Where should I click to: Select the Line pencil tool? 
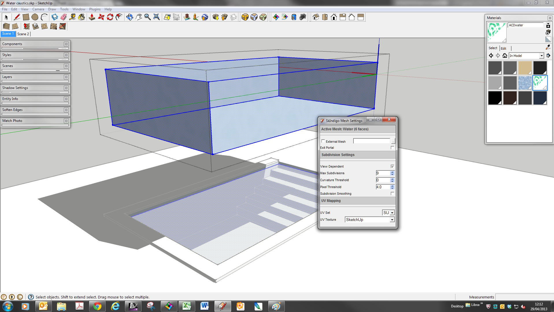pyautogui.click(x=17, y=17)
